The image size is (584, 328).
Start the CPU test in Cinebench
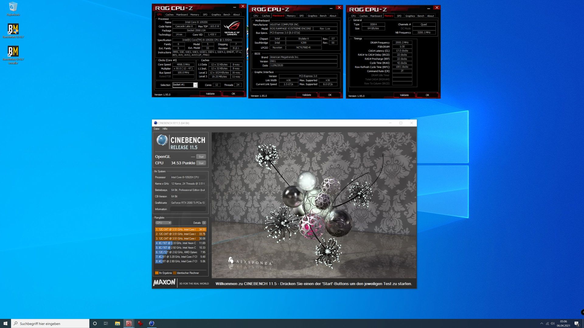[201, 163]
